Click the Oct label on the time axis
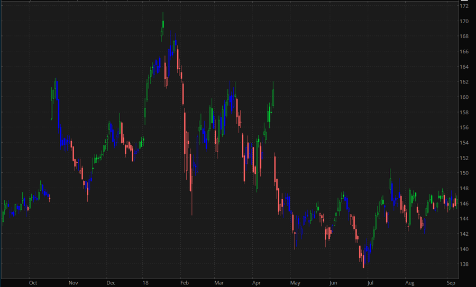 [x=33, y=283]
